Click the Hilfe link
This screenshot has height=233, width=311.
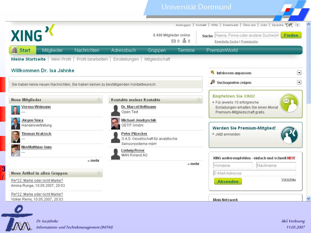tap(215, 25)
